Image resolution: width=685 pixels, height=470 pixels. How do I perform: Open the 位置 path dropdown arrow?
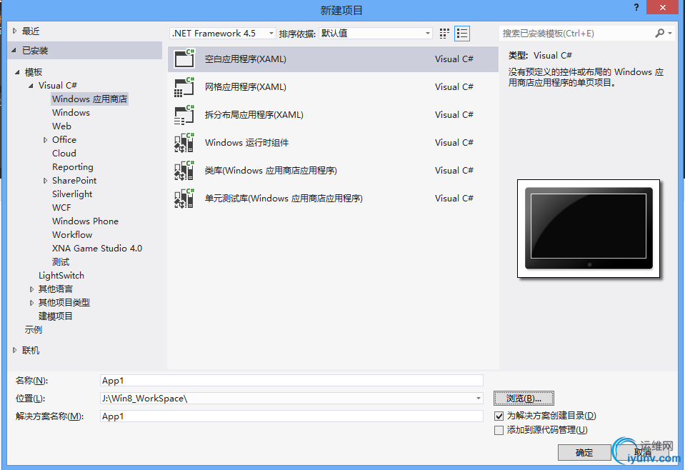[x=477, y=398]
